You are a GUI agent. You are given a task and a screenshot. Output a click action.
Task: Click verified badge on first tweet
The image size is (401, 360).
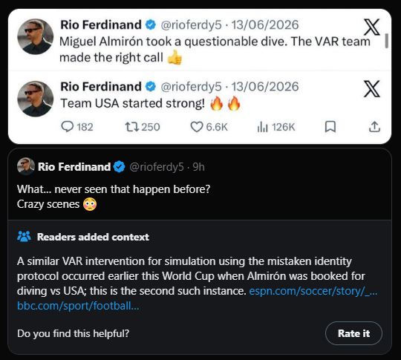tap(151, 24)
